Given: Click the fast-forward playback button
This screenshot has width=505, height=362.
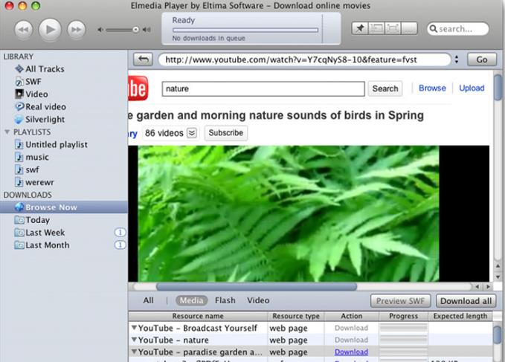Looking at the screenshot, I should tap(77, 30).
